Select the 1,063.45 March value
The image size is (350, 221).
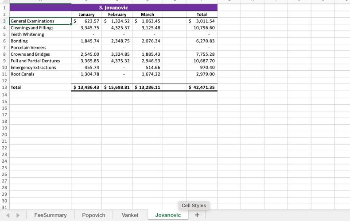[x=148, y=21]
